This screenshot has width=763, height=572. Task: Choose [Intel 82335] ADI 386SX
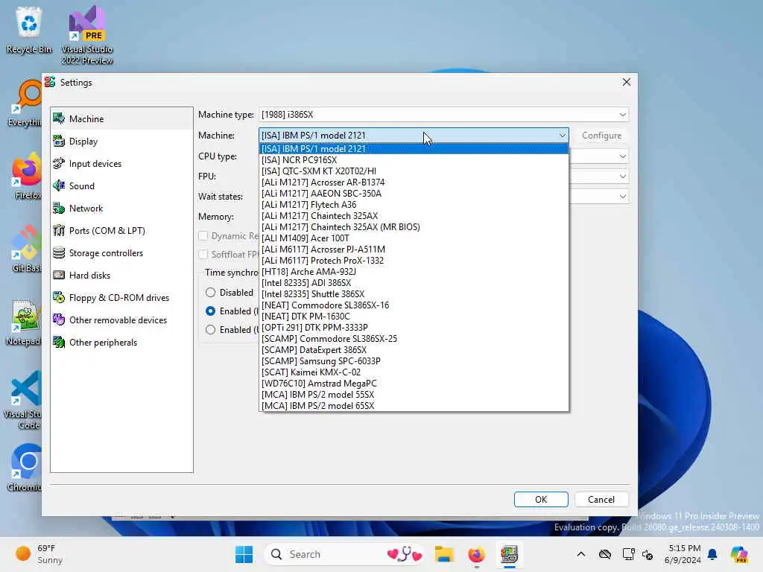414,283
